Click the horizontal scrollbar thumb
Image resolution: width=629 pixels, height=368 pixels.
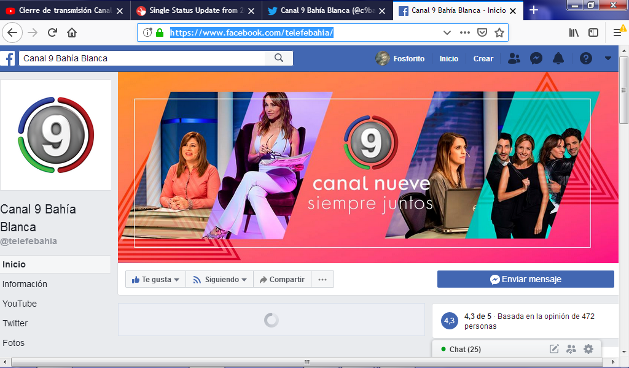(x=307, y=362)
